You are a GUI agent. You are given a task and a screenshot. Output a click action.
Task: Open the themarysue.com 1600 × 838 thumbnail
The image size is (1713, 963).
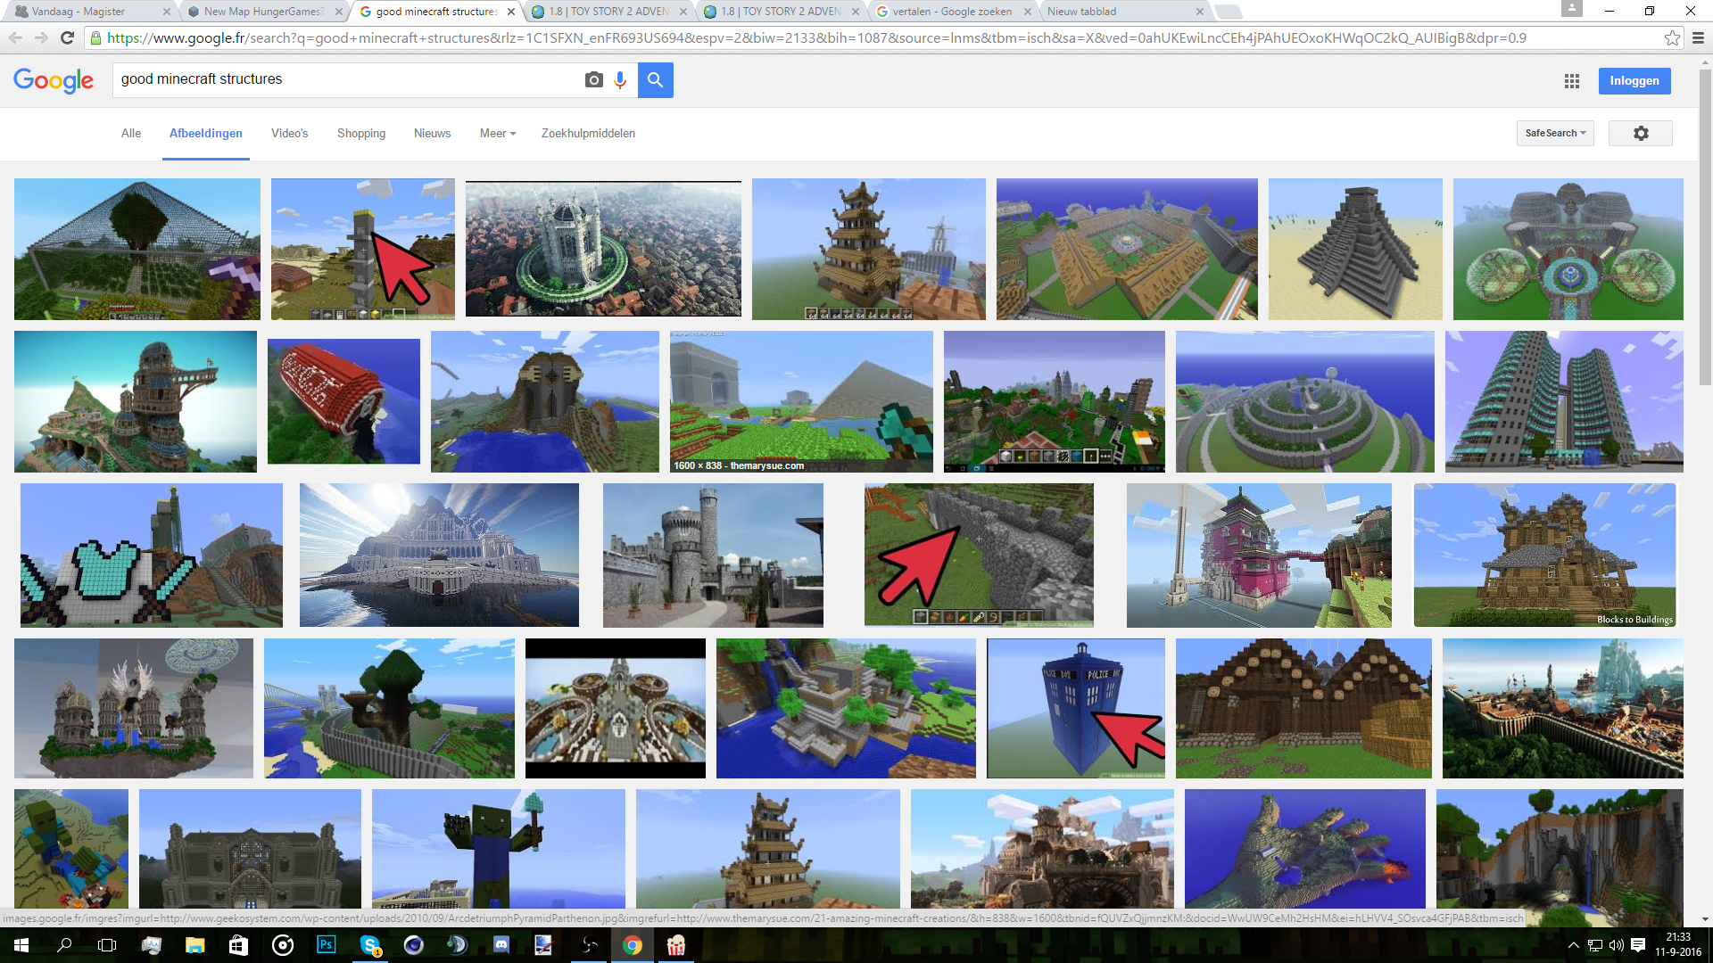[801, 401]
